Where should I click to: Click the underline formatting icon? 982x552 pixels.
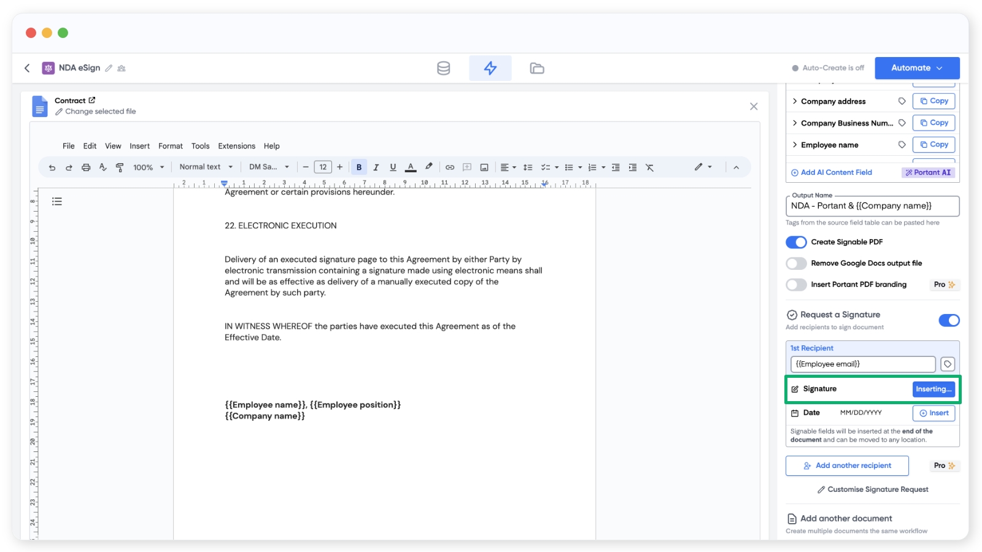[393, 167]
